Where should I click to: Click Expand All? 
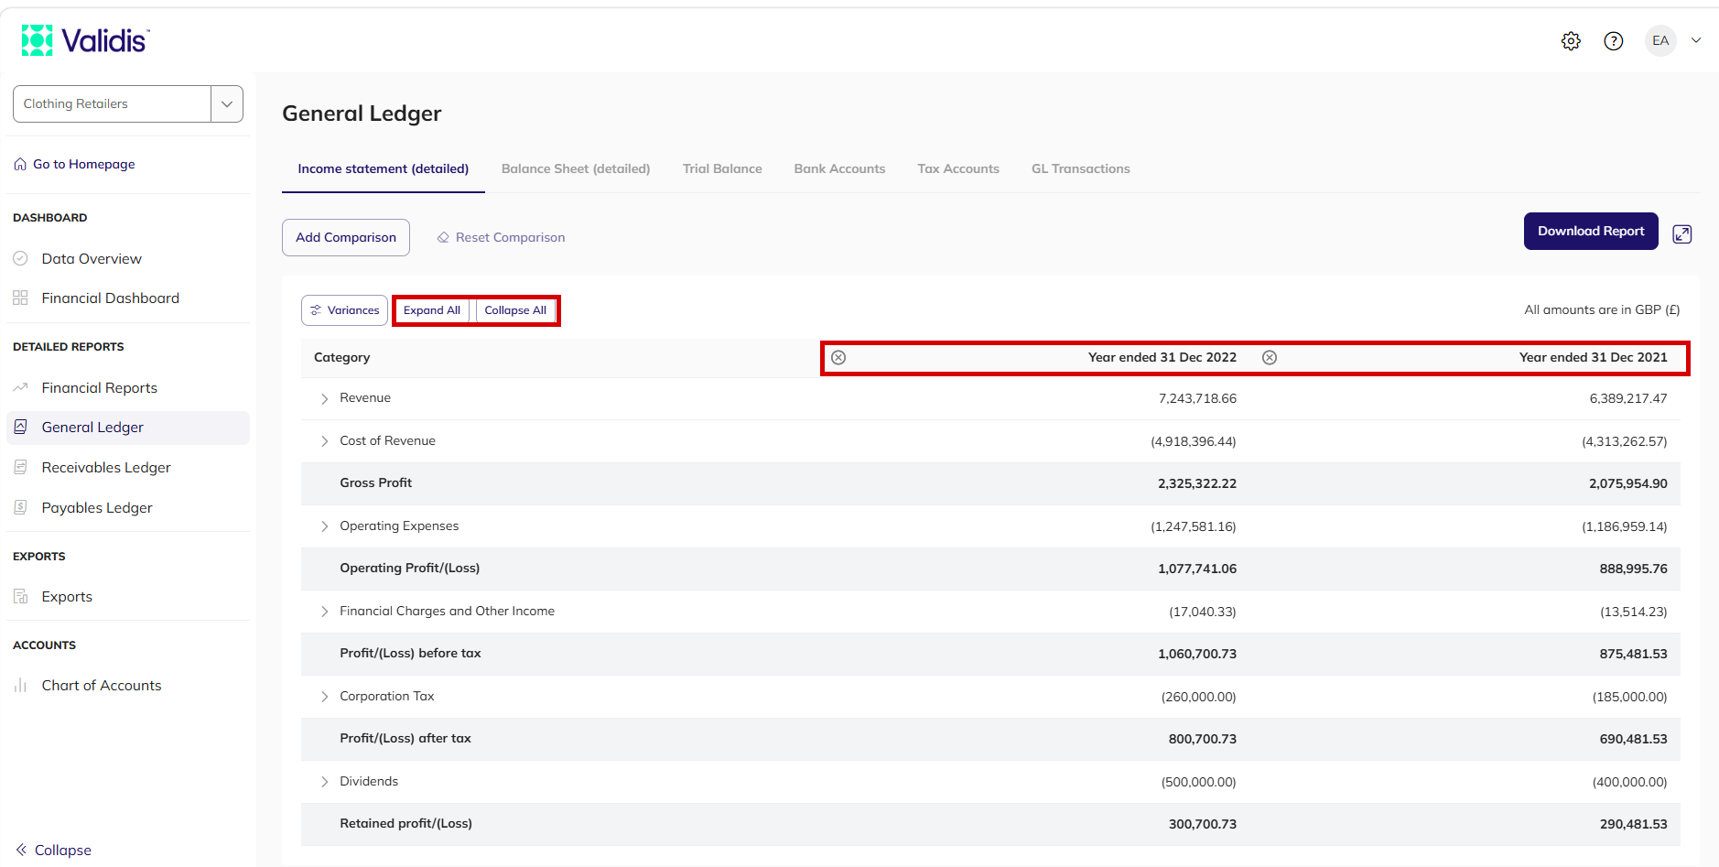[x=432, y=310]
